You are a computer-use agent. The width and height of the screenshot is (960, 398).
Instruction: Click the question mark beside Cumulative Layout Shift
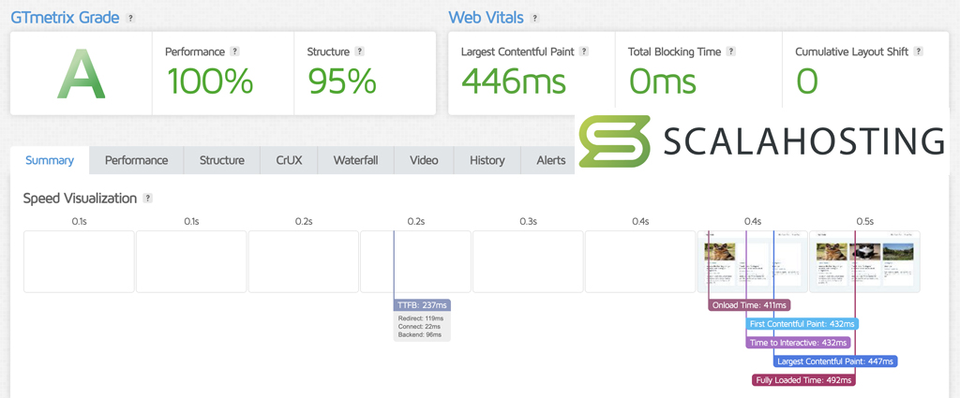pyautogui.click(x=920, y=52)
